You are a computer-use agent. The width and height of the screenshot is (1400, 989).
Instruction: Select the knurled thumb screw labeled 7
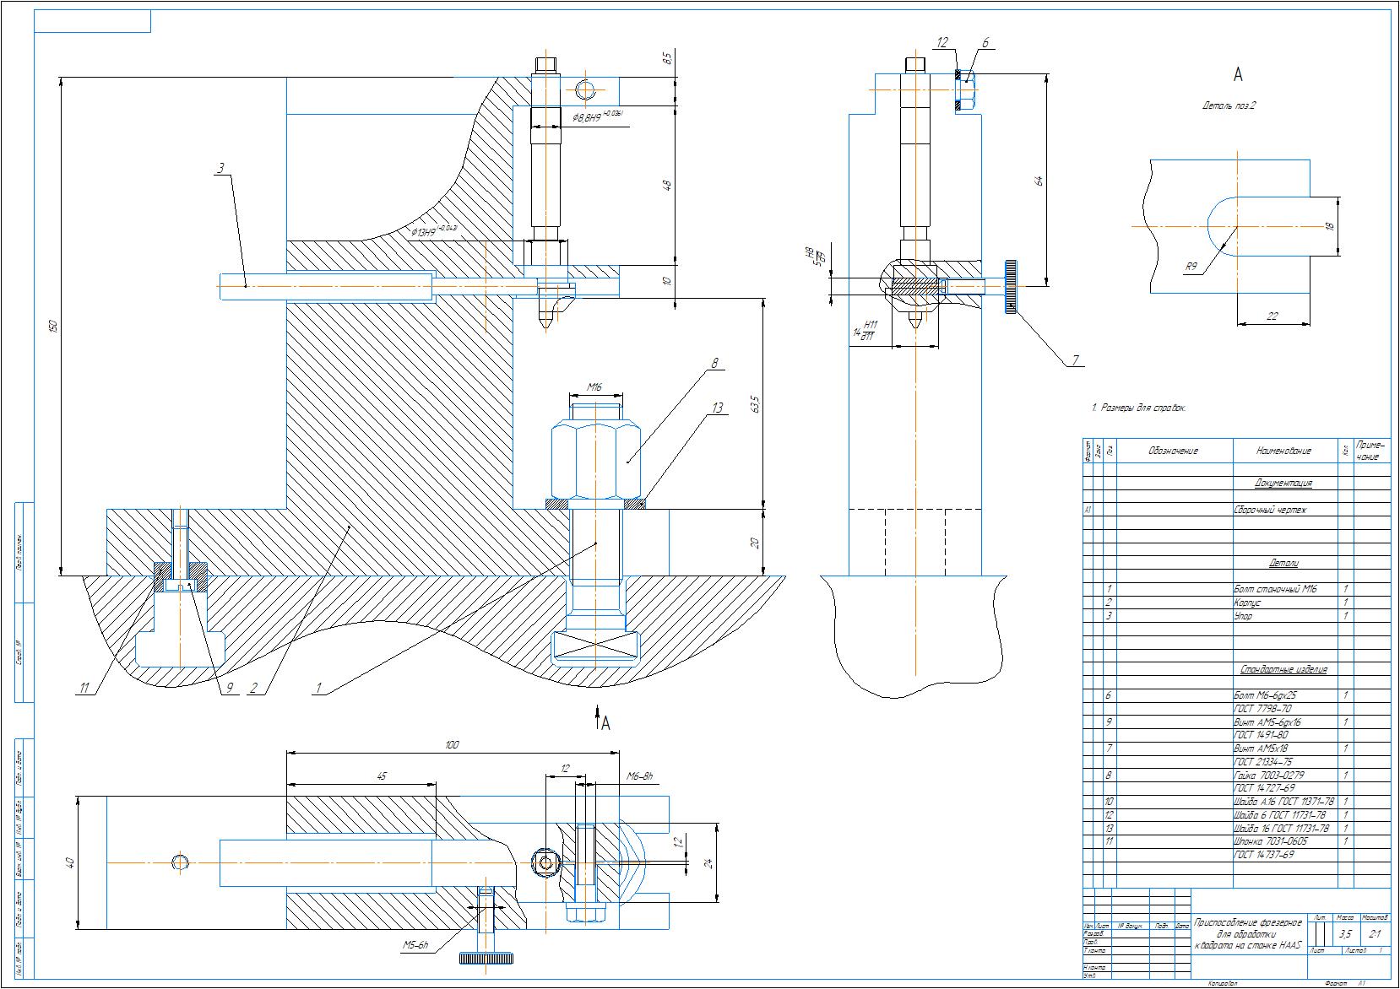(1010, 287)
